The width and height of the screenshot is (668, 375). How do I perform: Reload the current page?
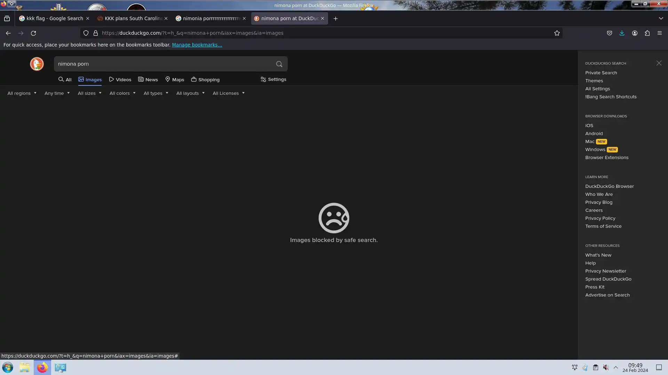coord(33,33)
